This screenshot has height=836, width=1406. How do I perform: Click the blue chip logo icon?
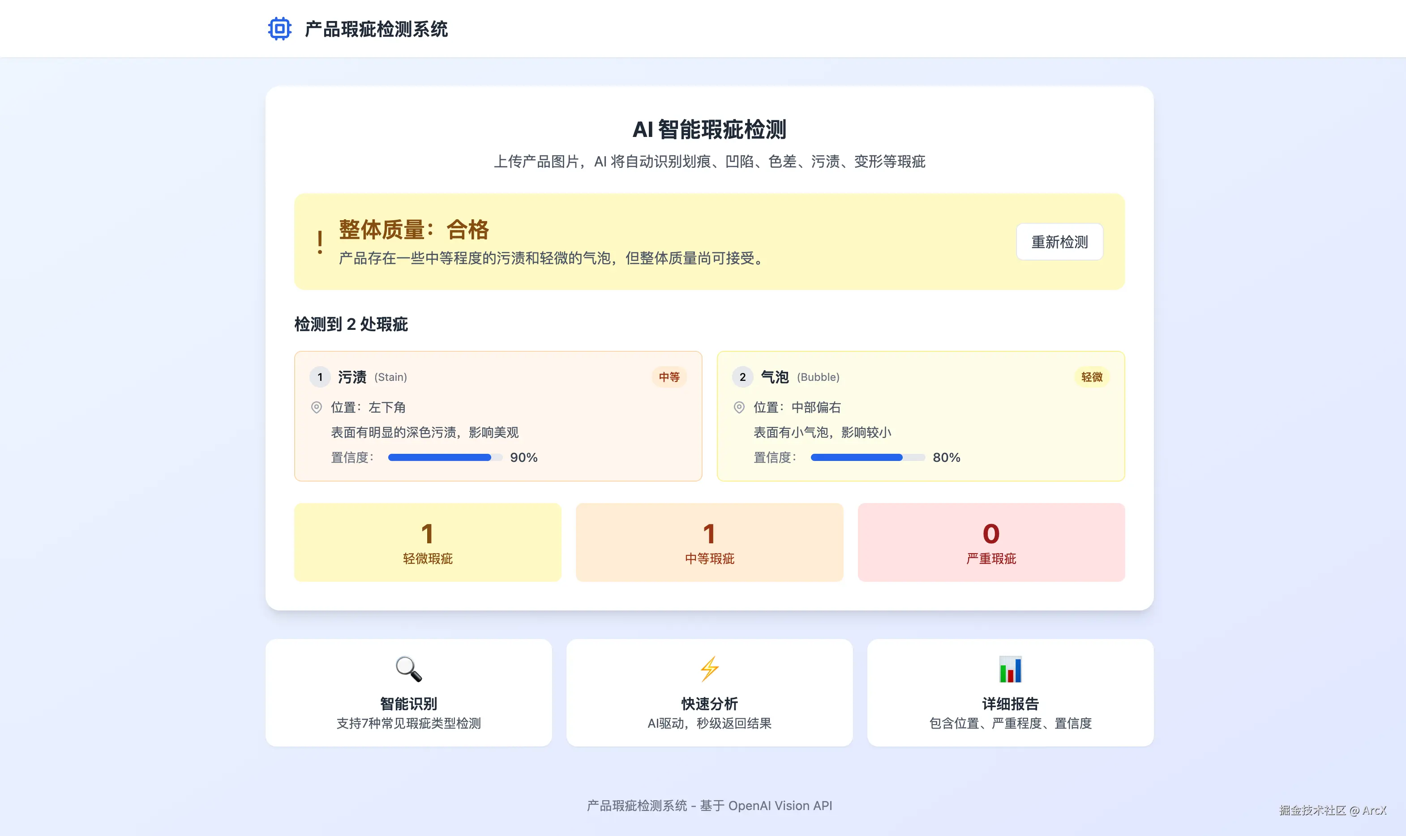279,29
